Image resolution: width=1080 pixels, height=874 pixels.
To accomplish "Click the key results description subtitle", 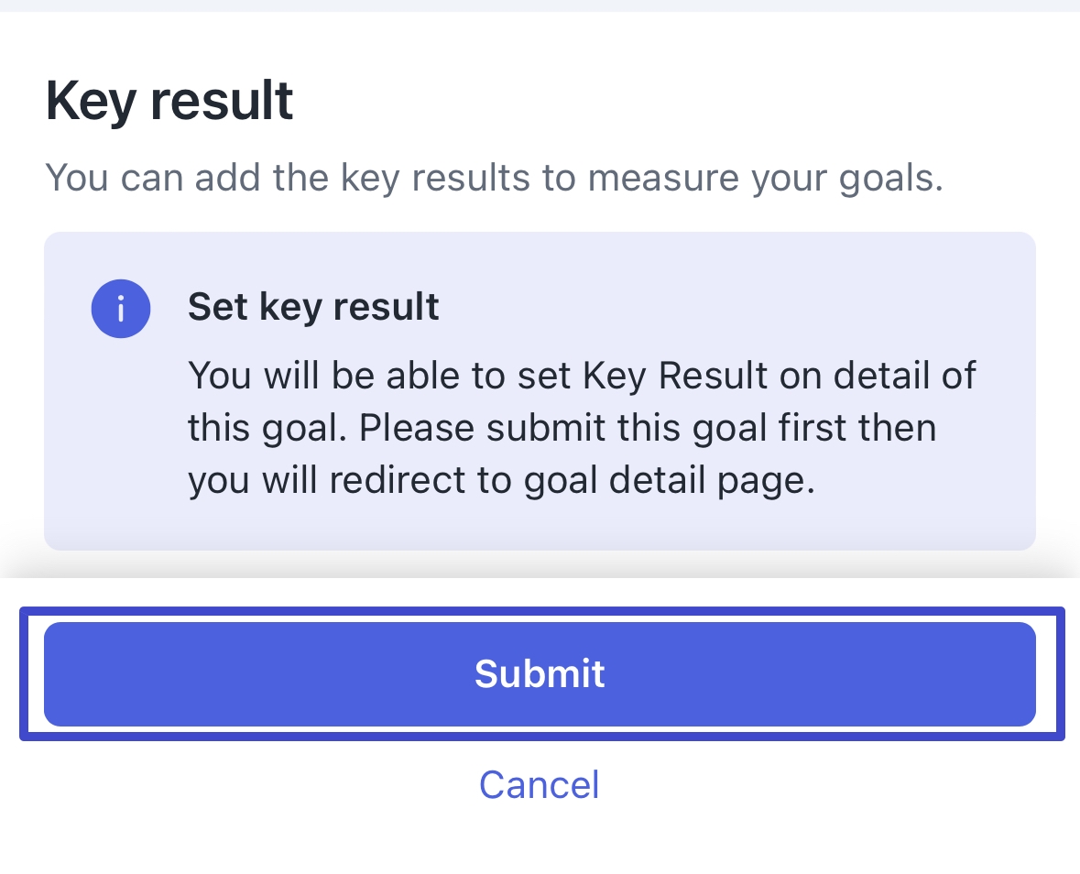I will pos(494,178).
